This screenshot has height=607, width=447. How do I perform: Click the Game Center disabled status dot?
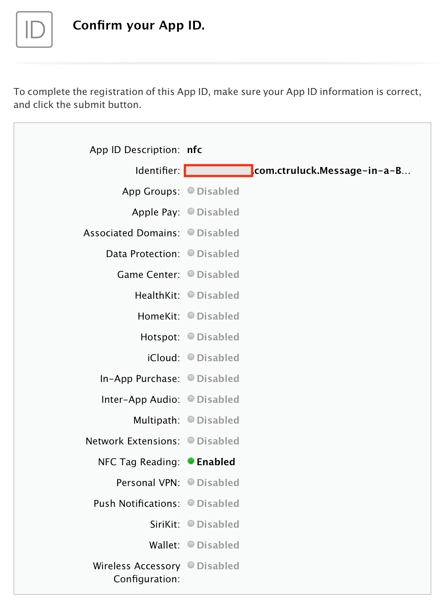coord(191,274)
